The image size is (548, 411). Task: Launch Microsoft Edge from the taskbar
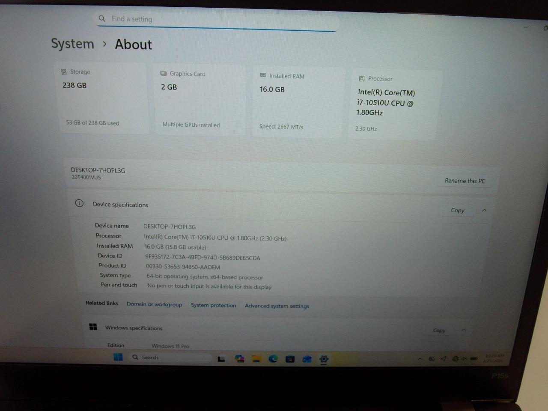273,359
